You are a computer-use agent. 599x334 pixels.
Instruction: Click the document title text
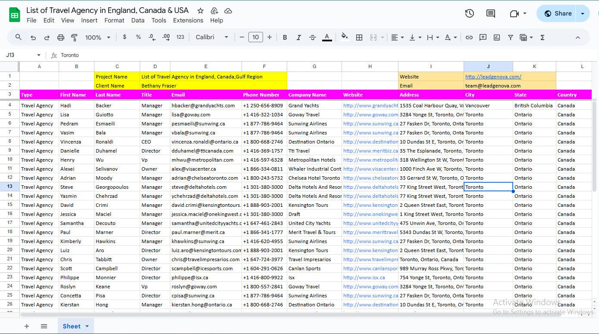pos(107,10)
